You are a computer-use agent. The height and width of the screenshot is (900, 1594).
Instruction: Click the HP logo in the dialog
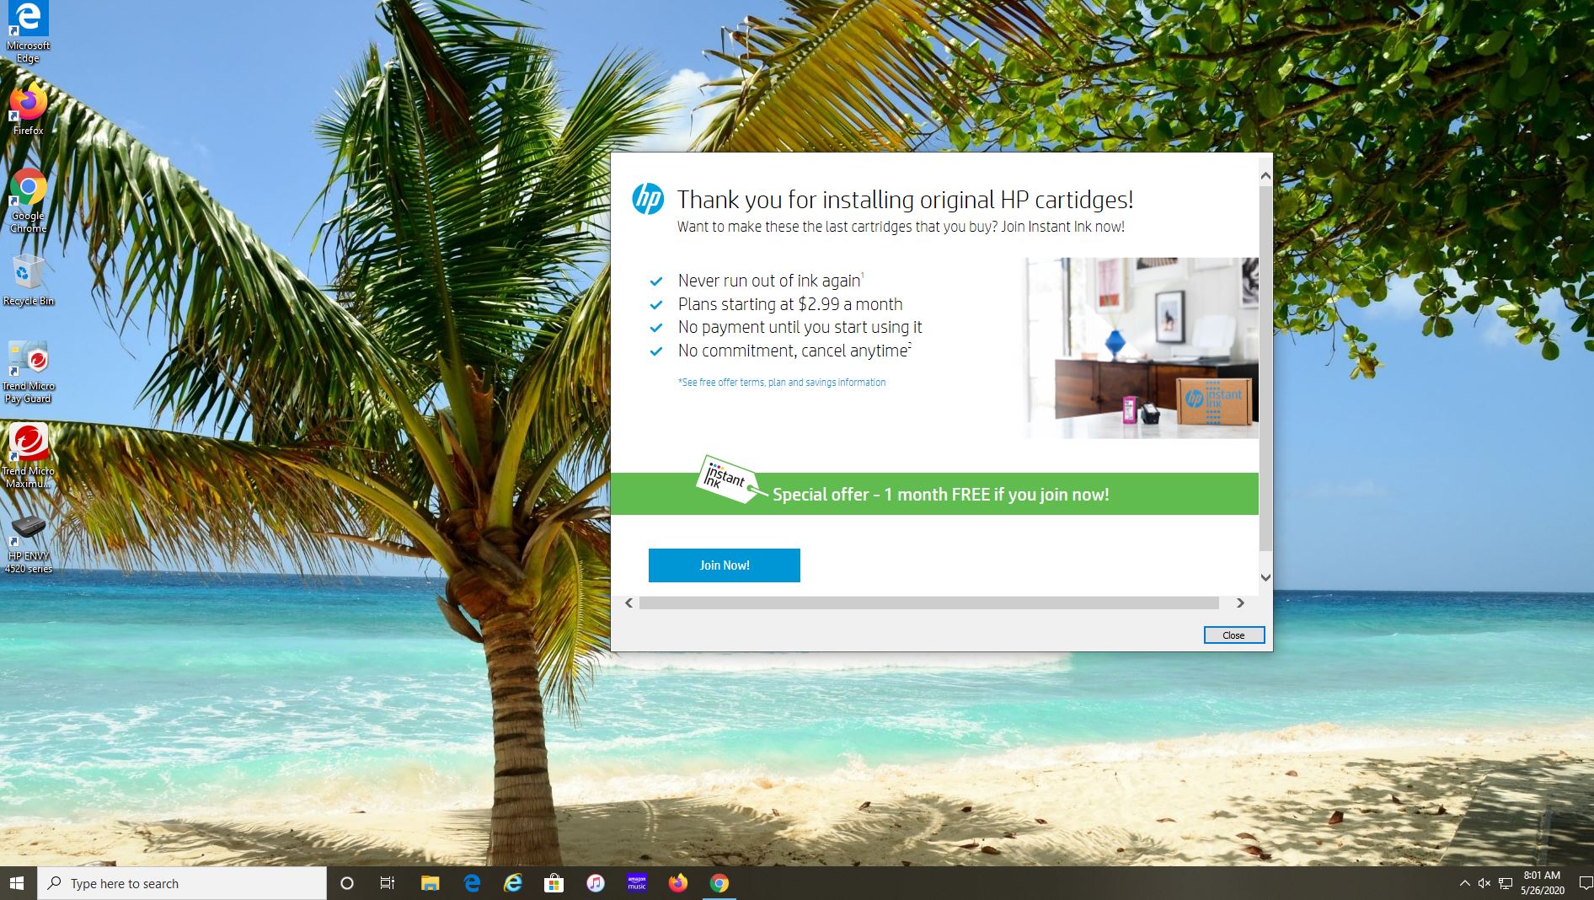[649, 200]
